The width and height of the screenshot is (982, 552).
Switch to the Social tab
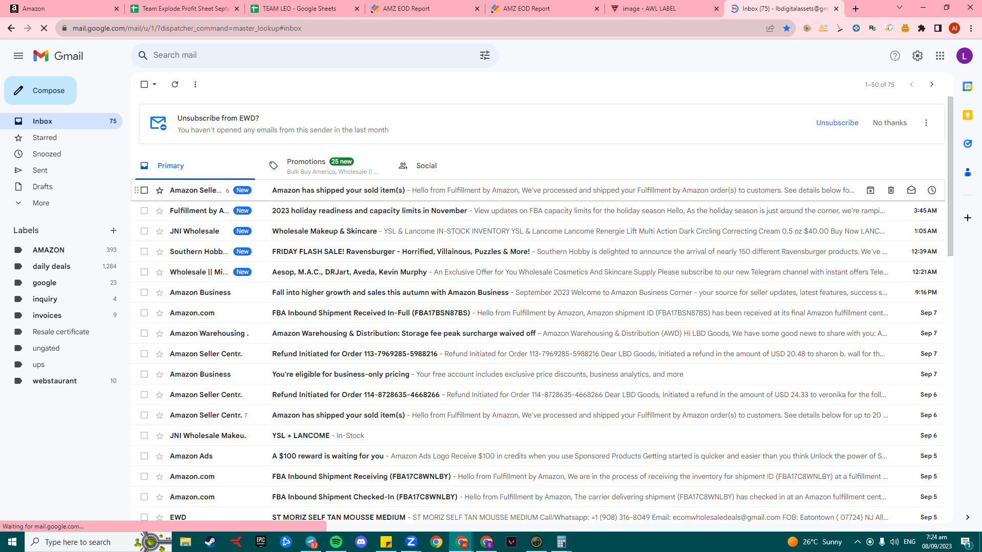[x=427, y=166]
